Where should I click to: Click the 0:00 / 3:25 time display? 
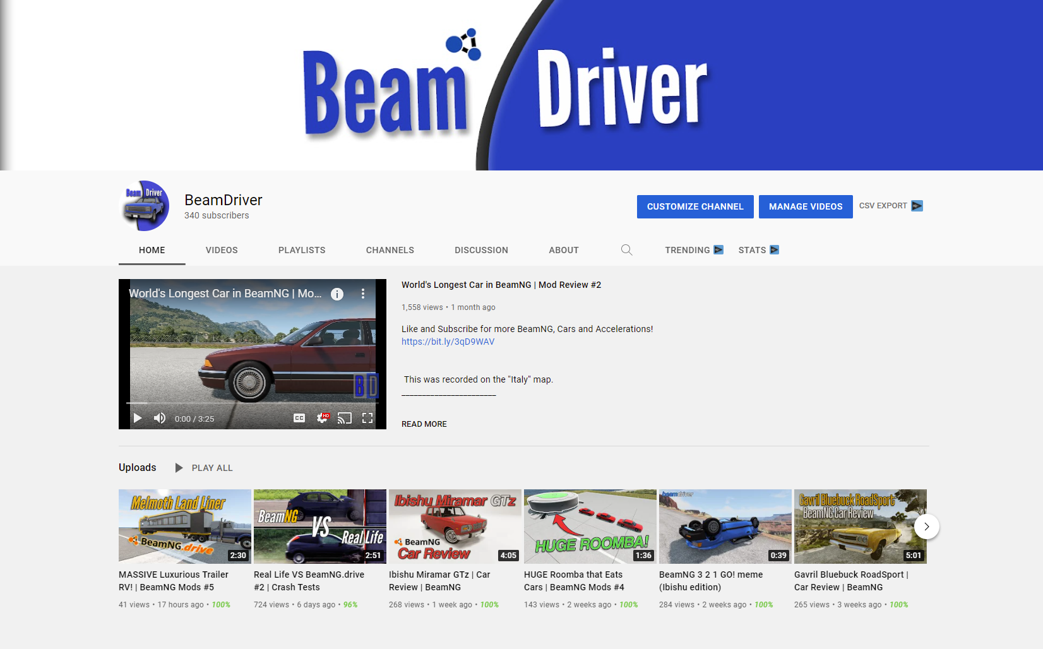194,419
